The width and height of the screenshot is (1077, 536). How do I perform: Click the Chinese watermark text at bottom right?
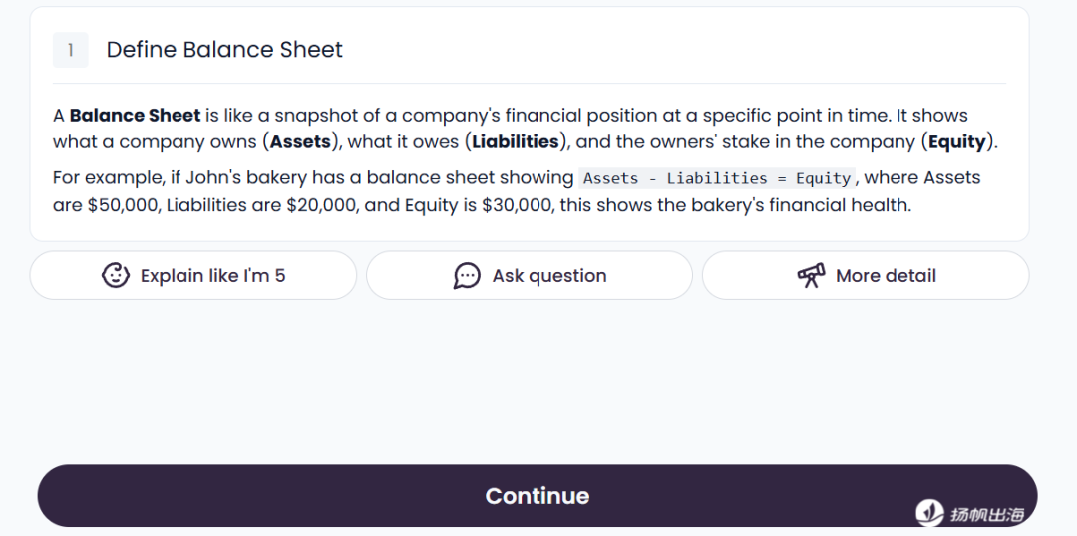click(x=986, y=514)
